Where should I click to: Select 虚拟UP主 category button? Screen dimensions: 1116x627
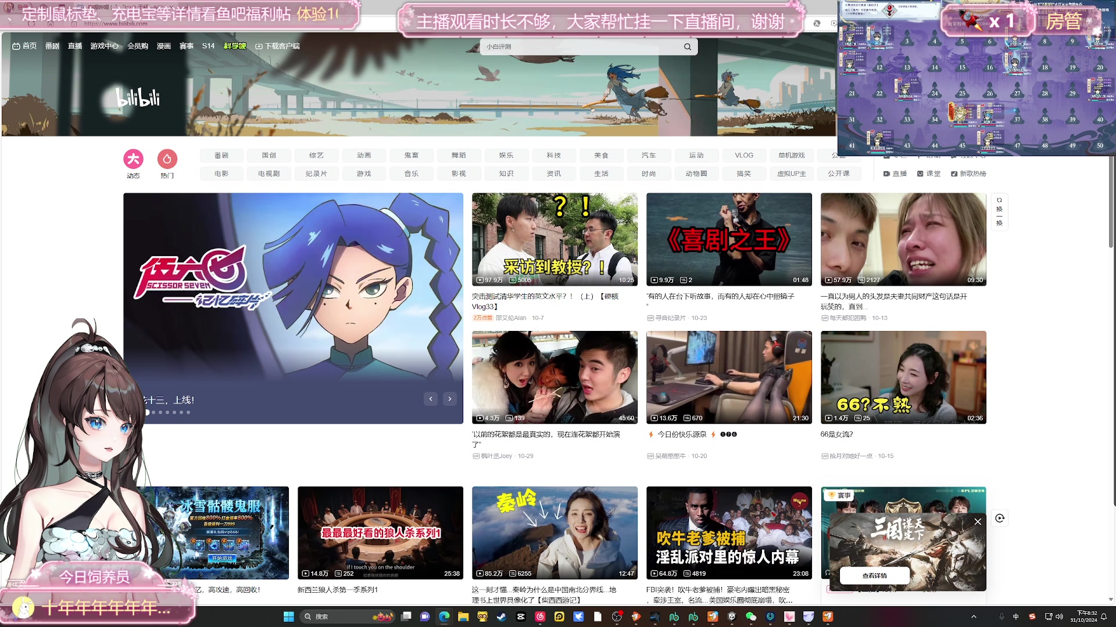792,174
